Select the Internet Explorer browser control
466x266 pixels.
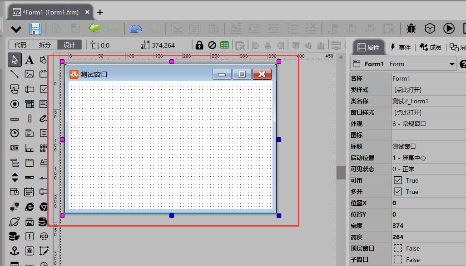click(x=29, y=207)
